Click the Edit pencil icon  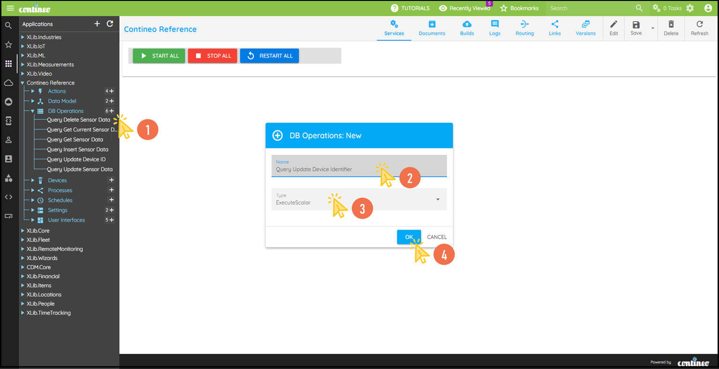[x=614, y=24]
